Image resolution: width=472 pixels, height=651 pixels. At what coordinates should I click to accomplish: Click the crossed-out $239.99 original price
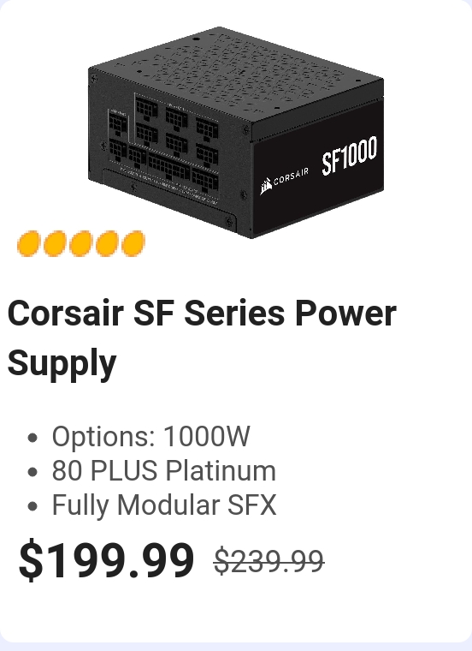coord(269,561)
